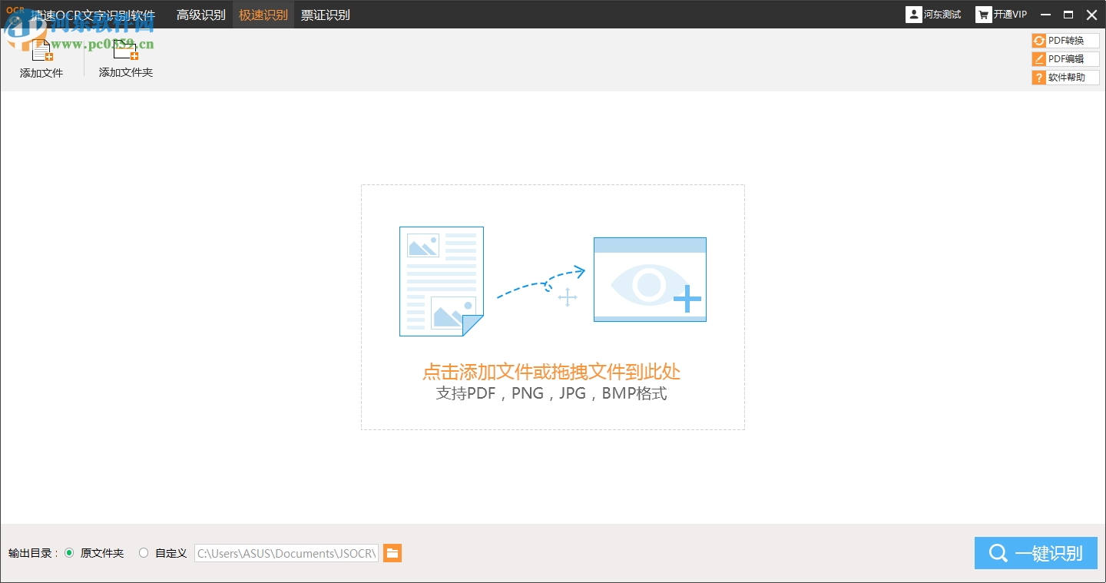This screenshot has width=1106, height=583.
Task: Click the file drop area to add files
Action: point(552,307)
